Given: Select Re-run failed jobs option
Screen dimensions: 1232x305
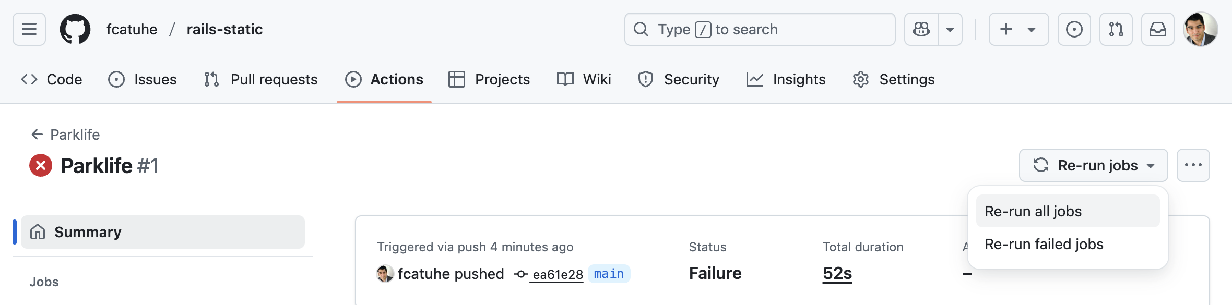Looking at the screenshot, I should pyautogui.click(x=1068, y=244).
